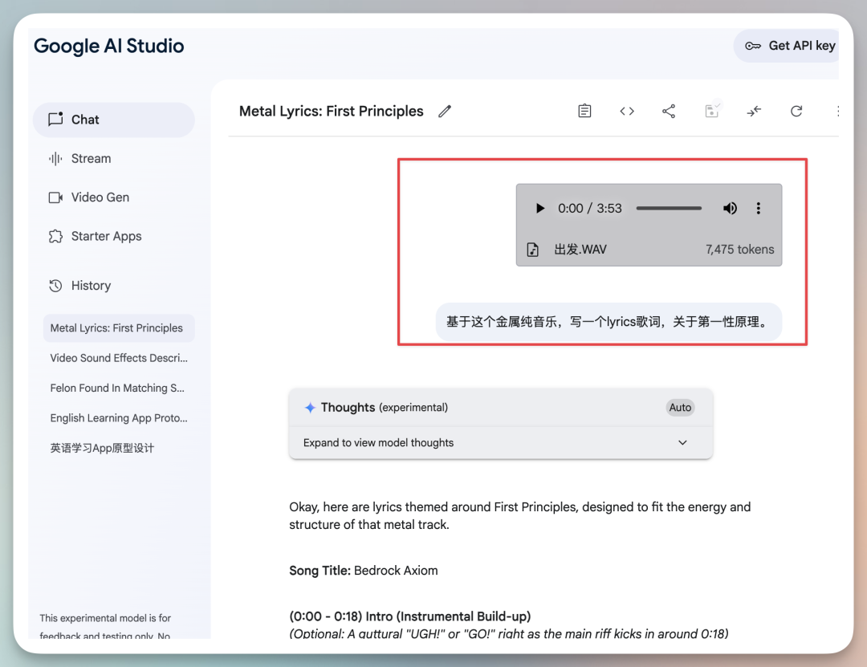Click the Chat speech bubble icon
Viewport: 867px width, 667px height.
click(x=55, y=119)
